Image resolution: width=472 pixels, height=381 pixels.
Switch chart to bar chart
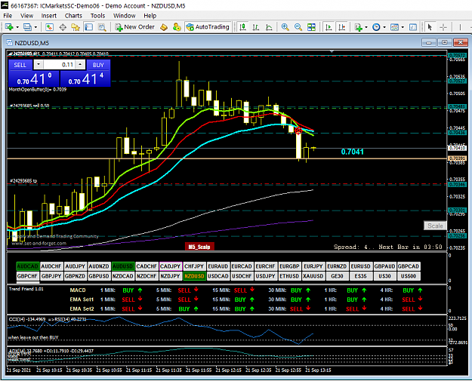tap(255, 27)
